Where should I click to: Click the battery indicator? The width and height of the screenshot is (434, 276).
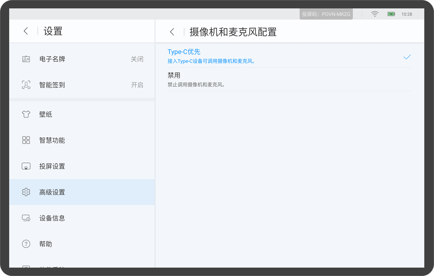[391, 14]
